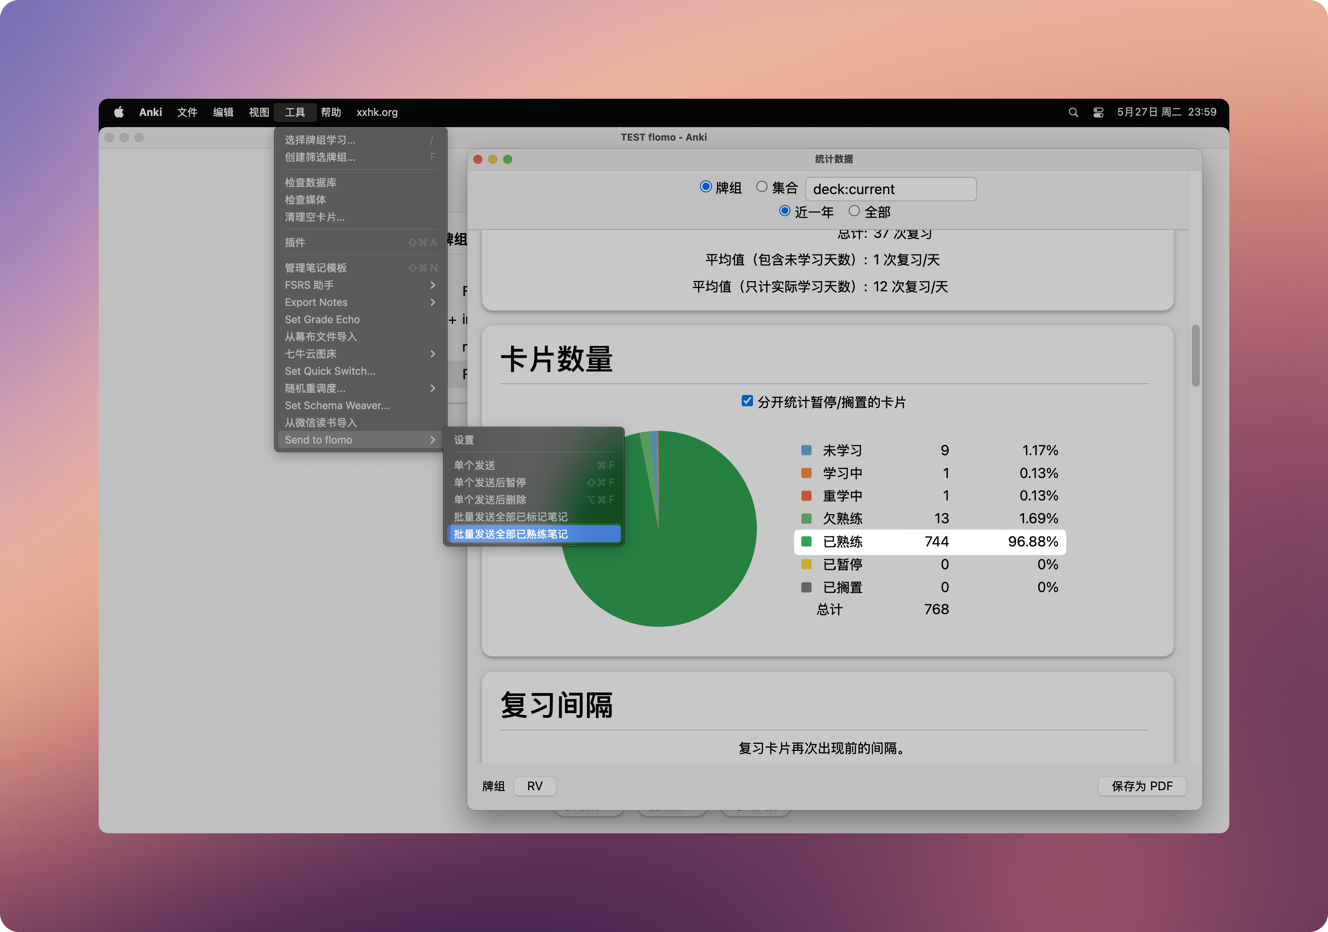Expand the Export Notes submenu arrow
Screen dimensions: 1328x932
coord(432,302)
